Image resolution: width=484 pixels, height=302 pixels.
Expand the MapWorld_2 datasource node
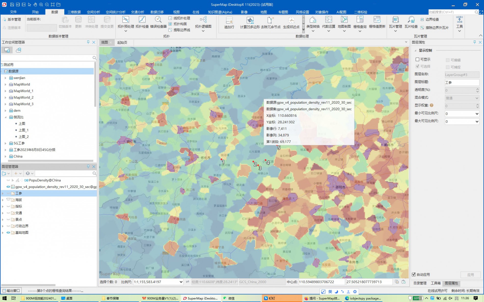coord(5,97)
